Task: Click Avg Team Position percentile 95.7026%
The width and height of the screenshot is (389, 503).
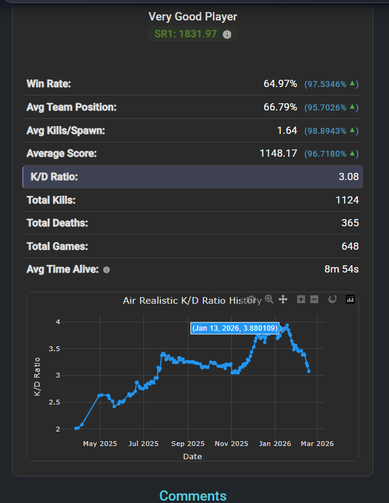Action: click(x=331, y=107)
